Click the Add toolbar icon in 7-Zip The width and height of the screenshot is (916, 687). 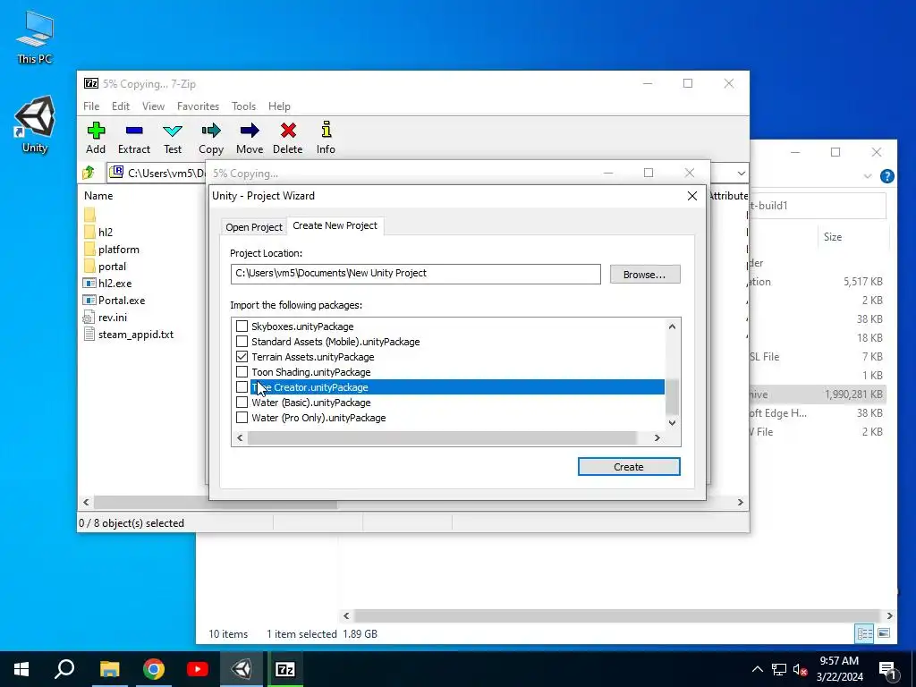[96, 131]
